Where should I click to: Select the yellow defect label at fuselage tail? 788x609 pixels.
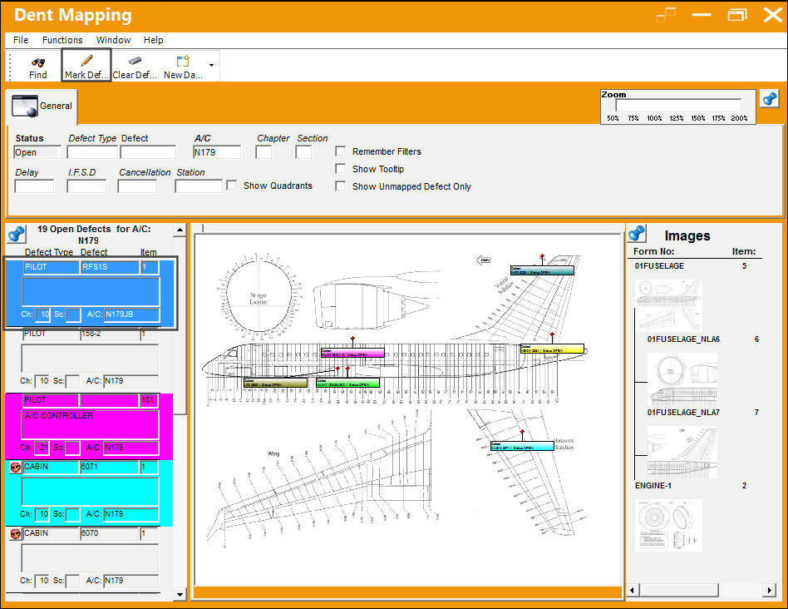click(x=552, y=349)
